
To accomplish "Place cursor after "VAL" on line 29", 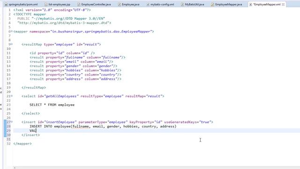I will [x=36, y=131].
